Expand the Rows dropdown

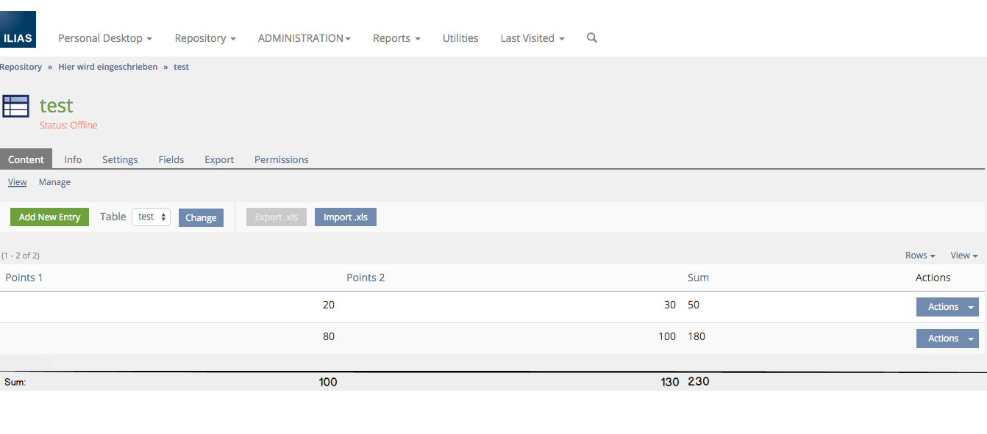[920, 256]
